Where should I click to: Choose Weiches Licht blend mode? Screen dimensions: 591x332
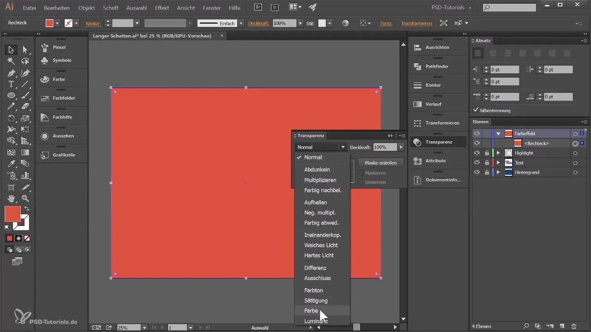(x=321, y=245)
